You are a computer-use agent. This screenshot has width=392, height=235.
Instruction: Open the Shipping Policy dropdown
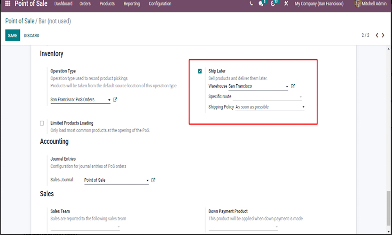303,107
